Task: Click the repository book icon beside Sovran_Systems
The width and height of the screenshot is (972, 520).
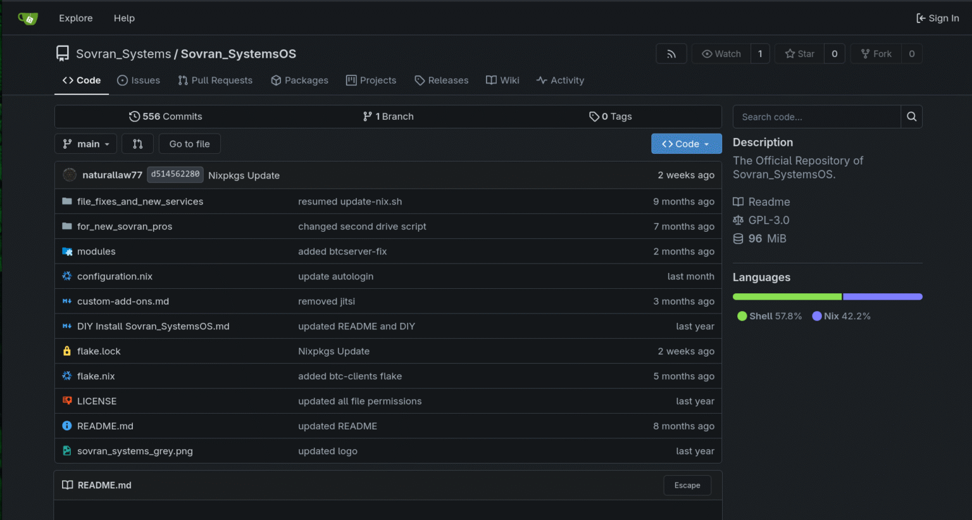Action: (x=63, y=54)
